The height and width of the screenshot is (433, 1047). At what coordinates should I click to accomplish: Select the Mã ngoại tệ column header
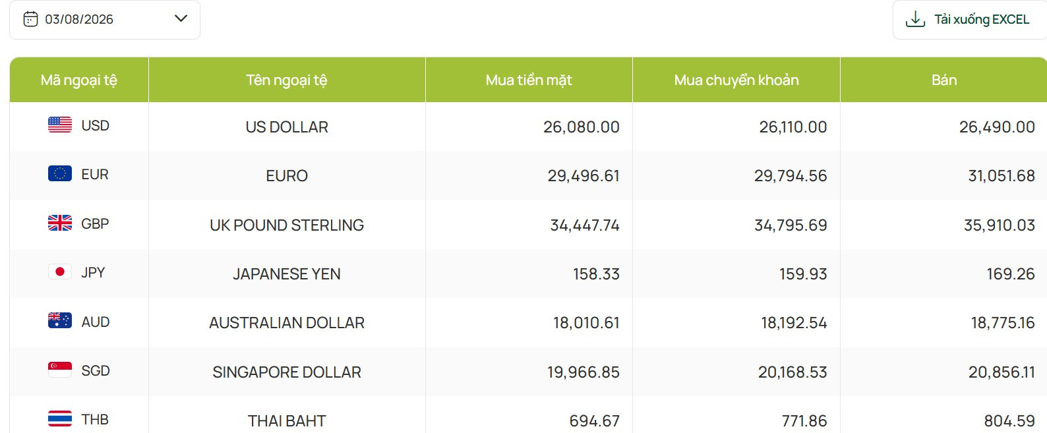point(79,80)
